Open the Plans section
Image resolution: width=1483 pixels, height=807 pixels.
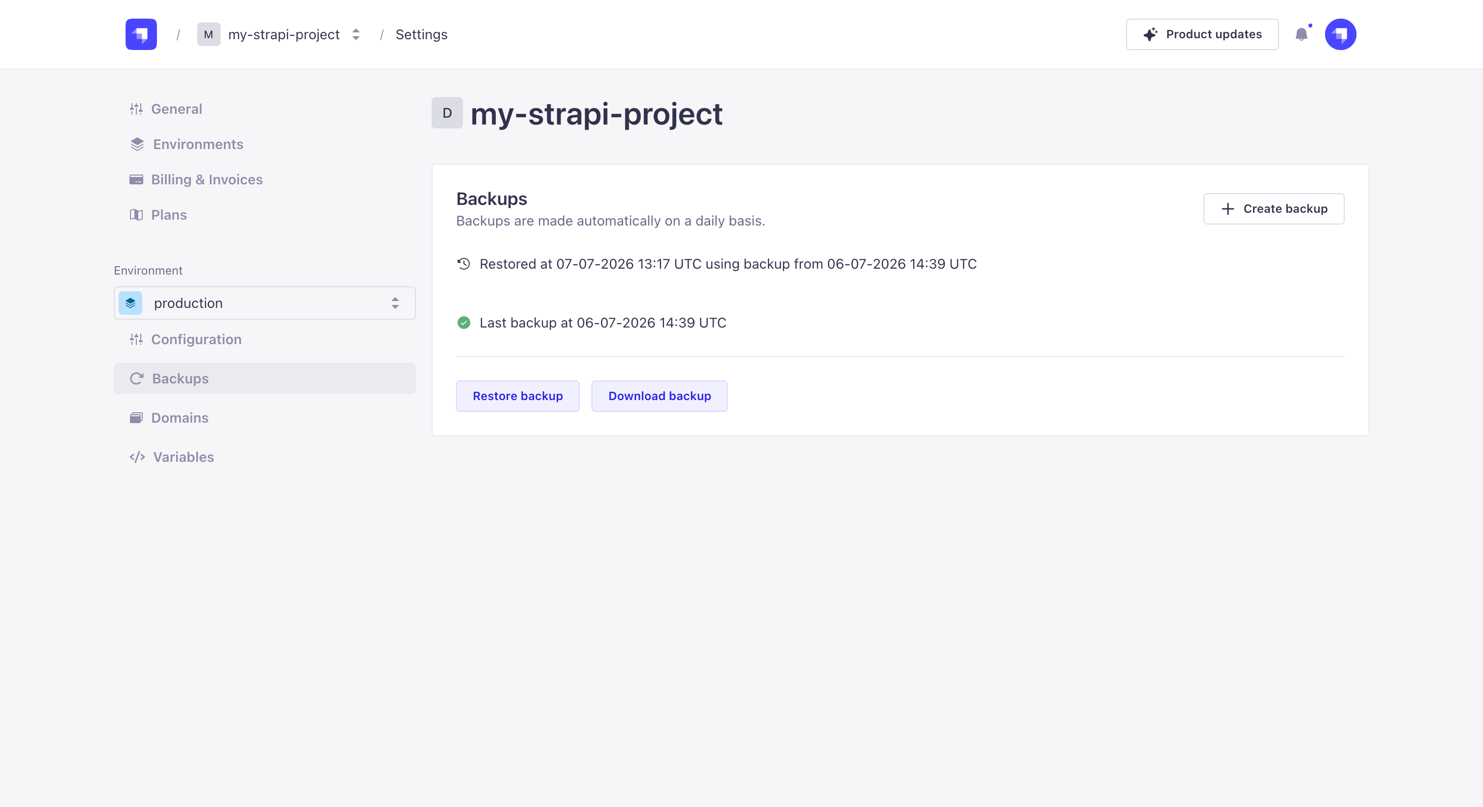point(169,215)
